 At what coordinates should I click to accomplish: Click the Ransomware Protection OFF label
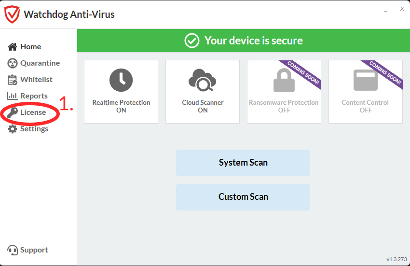pyautogui.click(x=284, y=106)
